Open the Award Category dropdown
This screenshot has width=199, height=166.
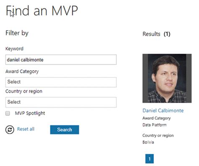click(61, 82)
